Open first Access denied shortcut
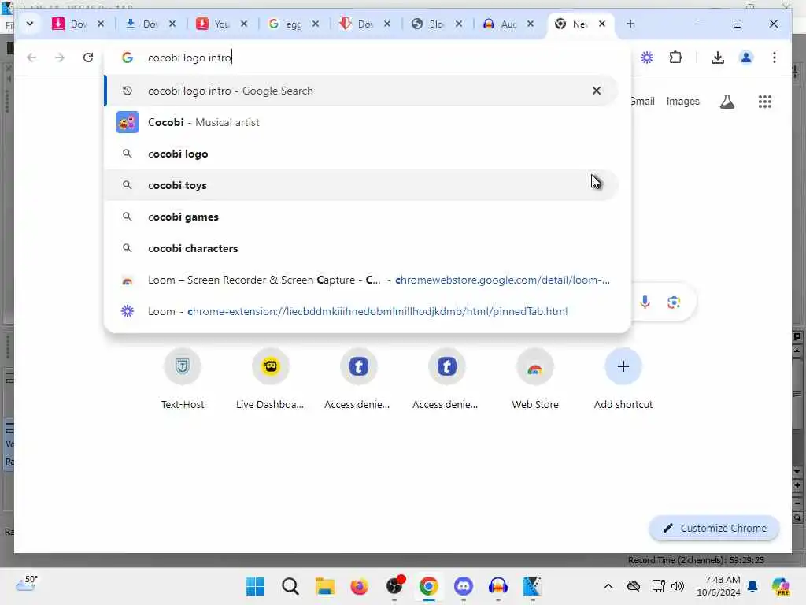Screen dimensions: 806x605 click(358, 380)
